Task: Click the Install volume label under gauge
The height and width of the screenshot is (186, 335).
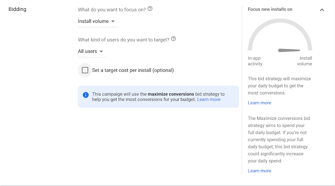Action: point(305,61)
